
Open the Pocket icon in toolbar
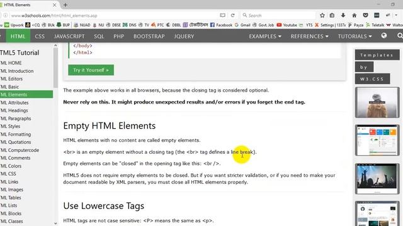[x=365, y=15]
